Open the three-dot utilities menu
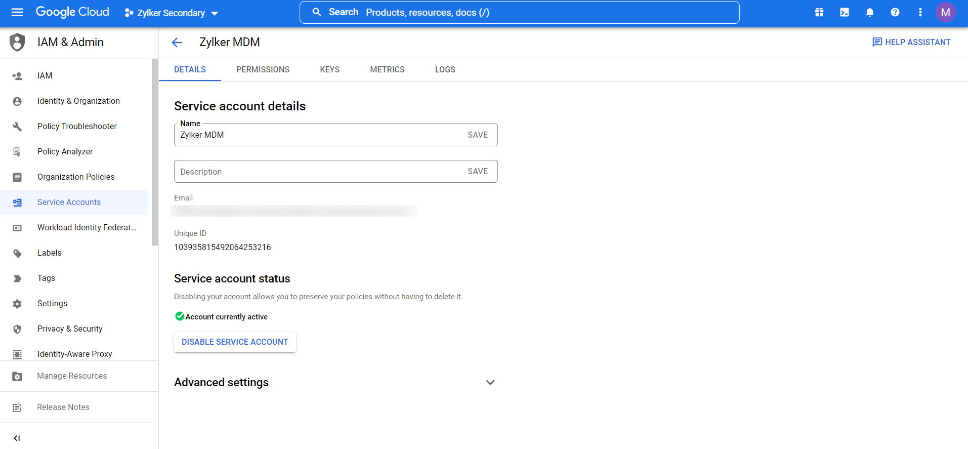 point(920,12)
